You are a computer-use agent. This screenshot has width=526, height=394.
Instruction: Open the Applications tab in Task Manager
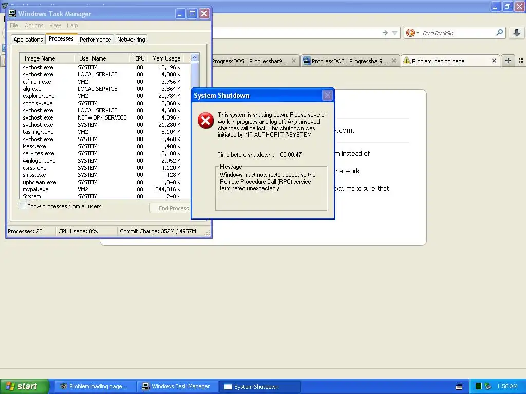point(28,40)
